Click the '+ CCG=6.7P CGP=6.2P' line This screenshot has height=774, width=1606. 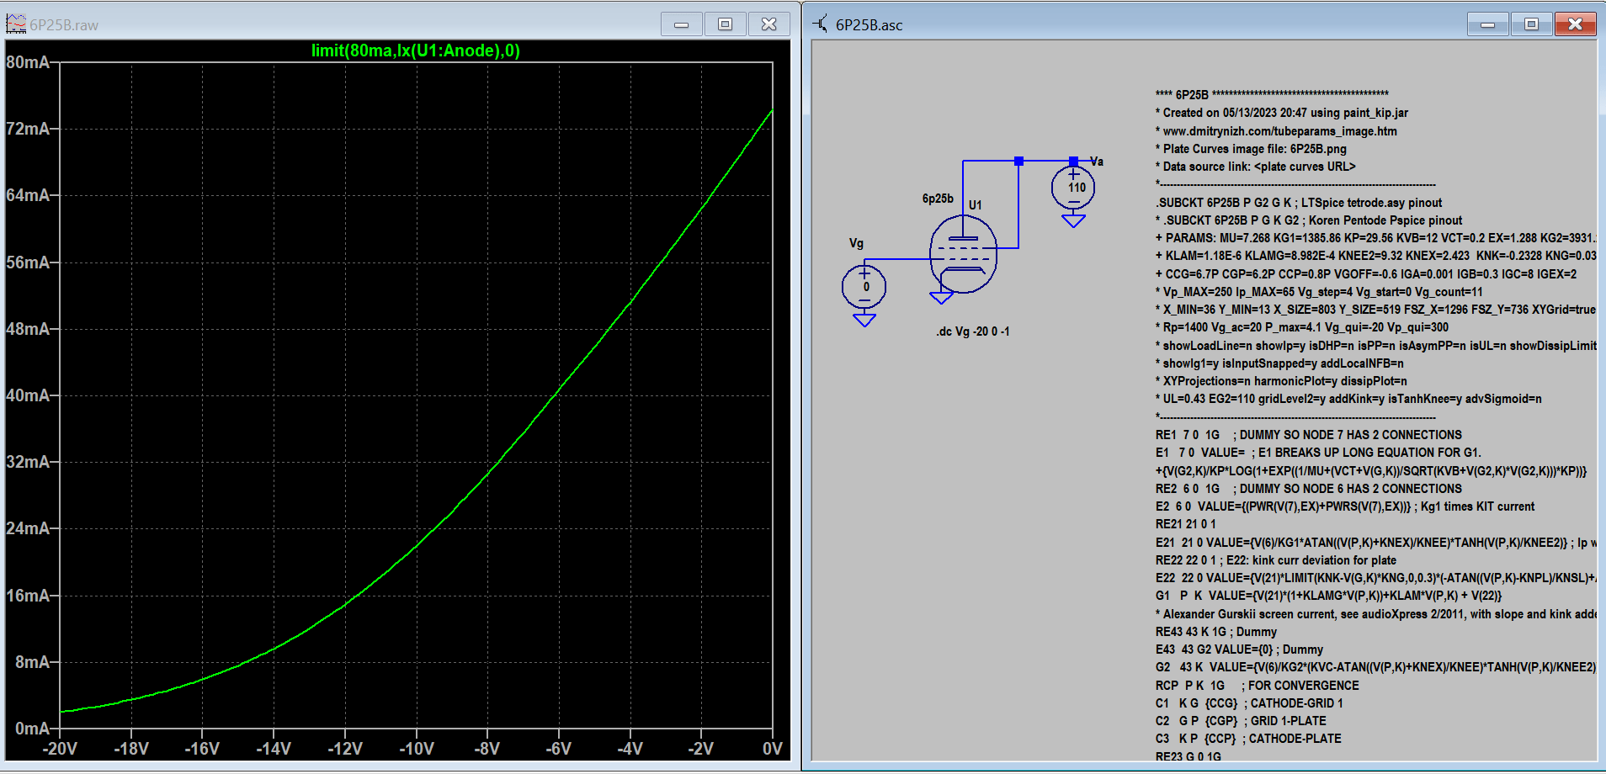tap(1366, 274)
